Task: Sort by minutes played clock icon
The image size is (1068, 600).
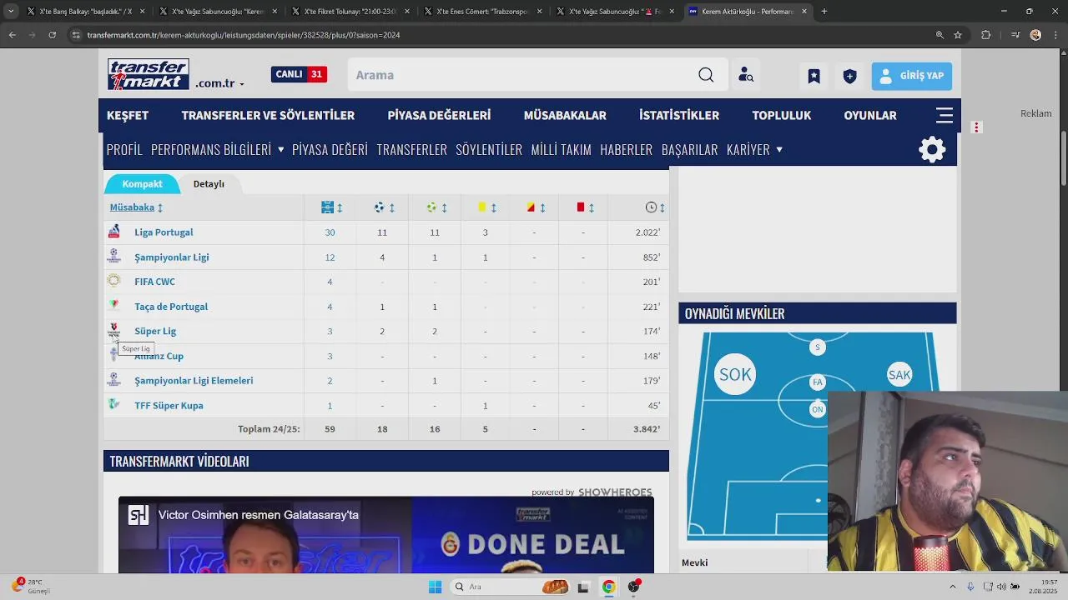Action: click(x=651, y=207)
